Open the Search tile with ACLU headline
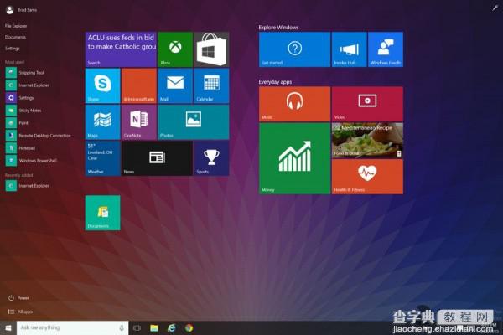 [x=121, y=49]
